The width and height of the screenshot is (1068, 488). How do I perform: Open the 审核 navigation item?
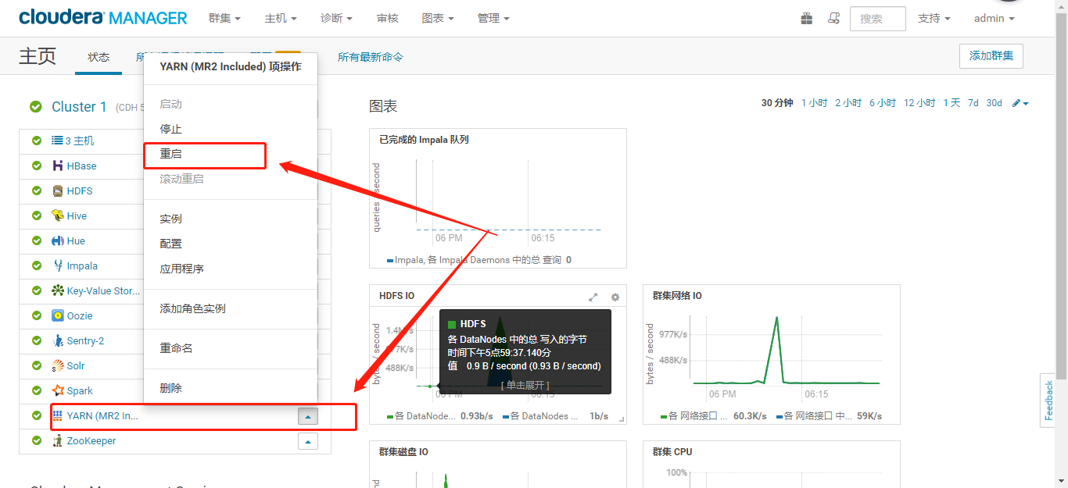pyautogui.click(x=387, y=18)
